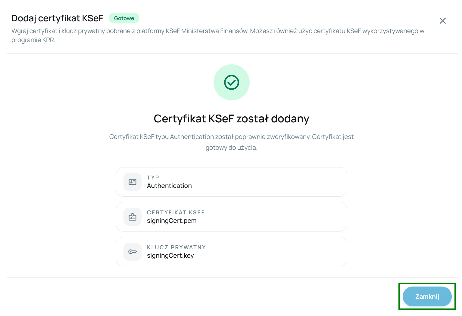Screen dimensions: 462x316
Task: Click the green success checkmark icon
Action: coord(231,82)
